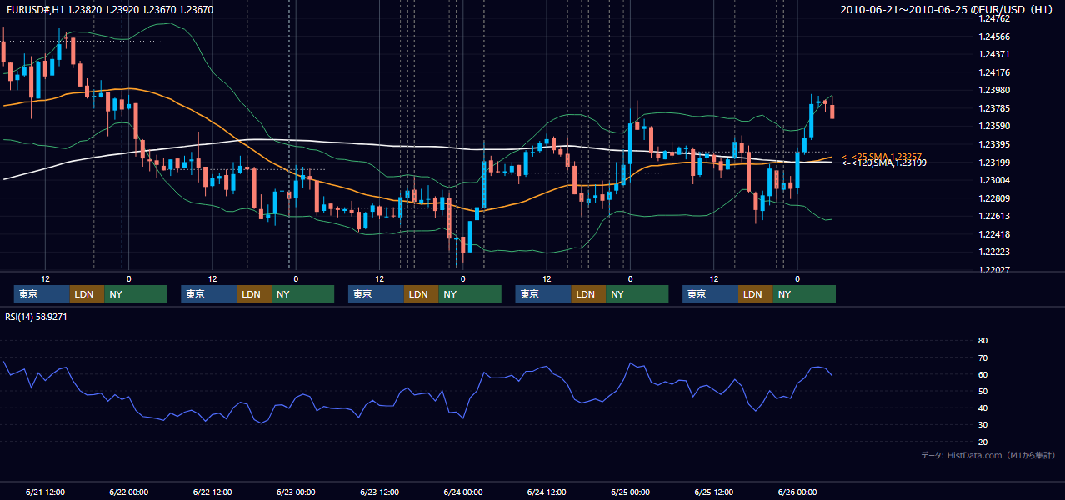Click RSI scale value 30
This screenshot has width=1065, height=500.
(982, 424)
